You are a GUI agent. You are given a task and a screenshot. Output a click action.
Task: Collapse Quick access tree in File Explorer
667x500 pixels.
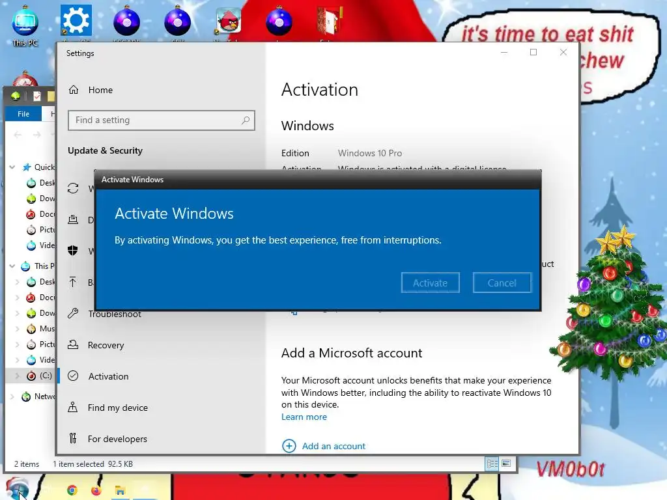point(12,167)
